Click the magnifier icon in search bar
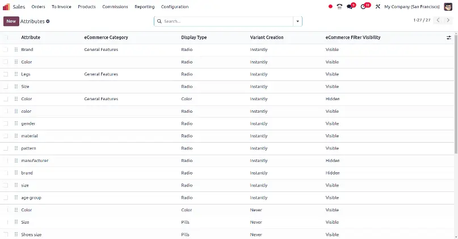 [159, 22]
